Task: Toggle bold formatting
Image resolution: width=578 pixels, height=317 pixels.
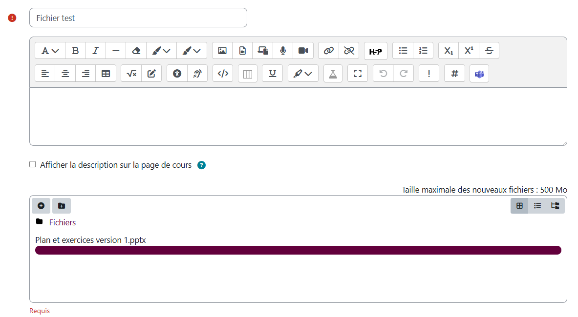Action: click(75, 50)
